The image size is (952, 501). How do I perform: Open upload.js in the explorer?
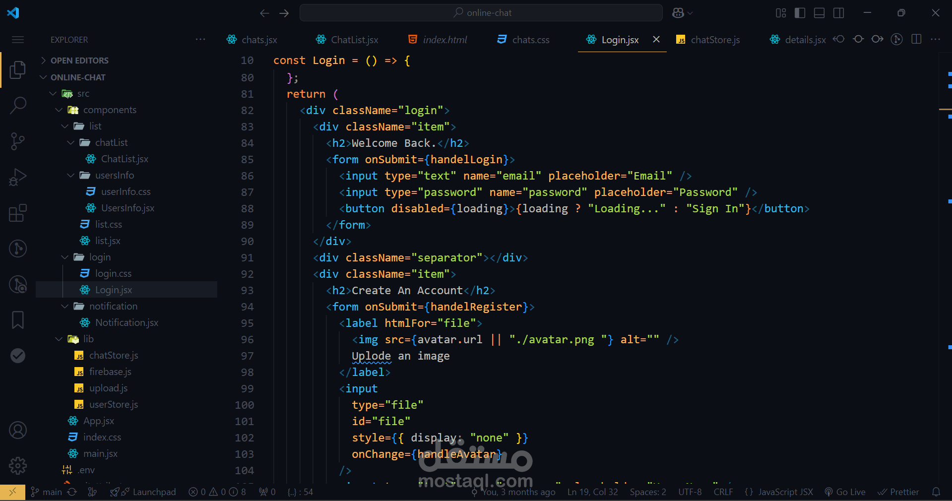(108, 388)
